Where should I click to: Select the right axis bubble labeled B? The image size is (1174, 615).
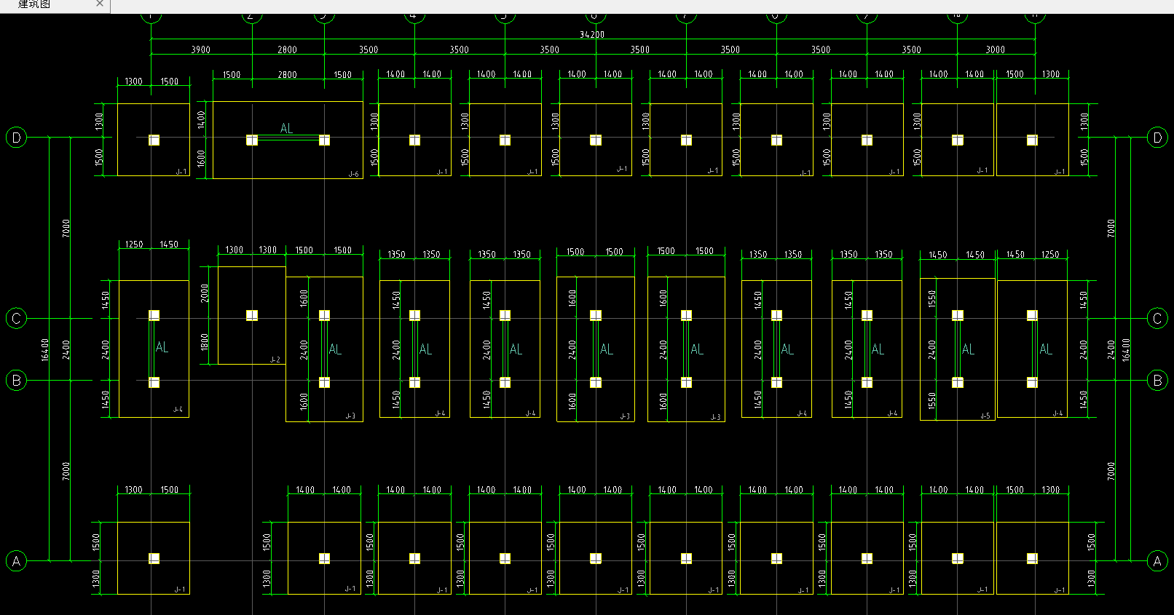1157,380
